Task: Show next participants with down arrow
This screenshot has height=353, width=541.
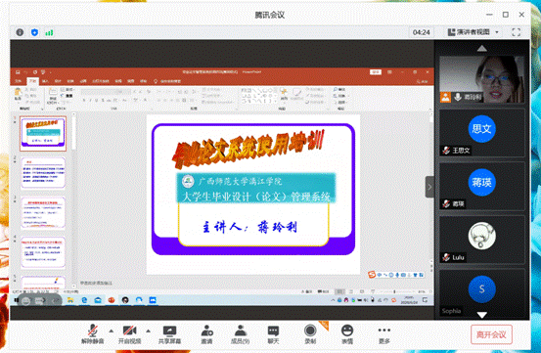Action: pyautogui.click(x=482, y=315)
